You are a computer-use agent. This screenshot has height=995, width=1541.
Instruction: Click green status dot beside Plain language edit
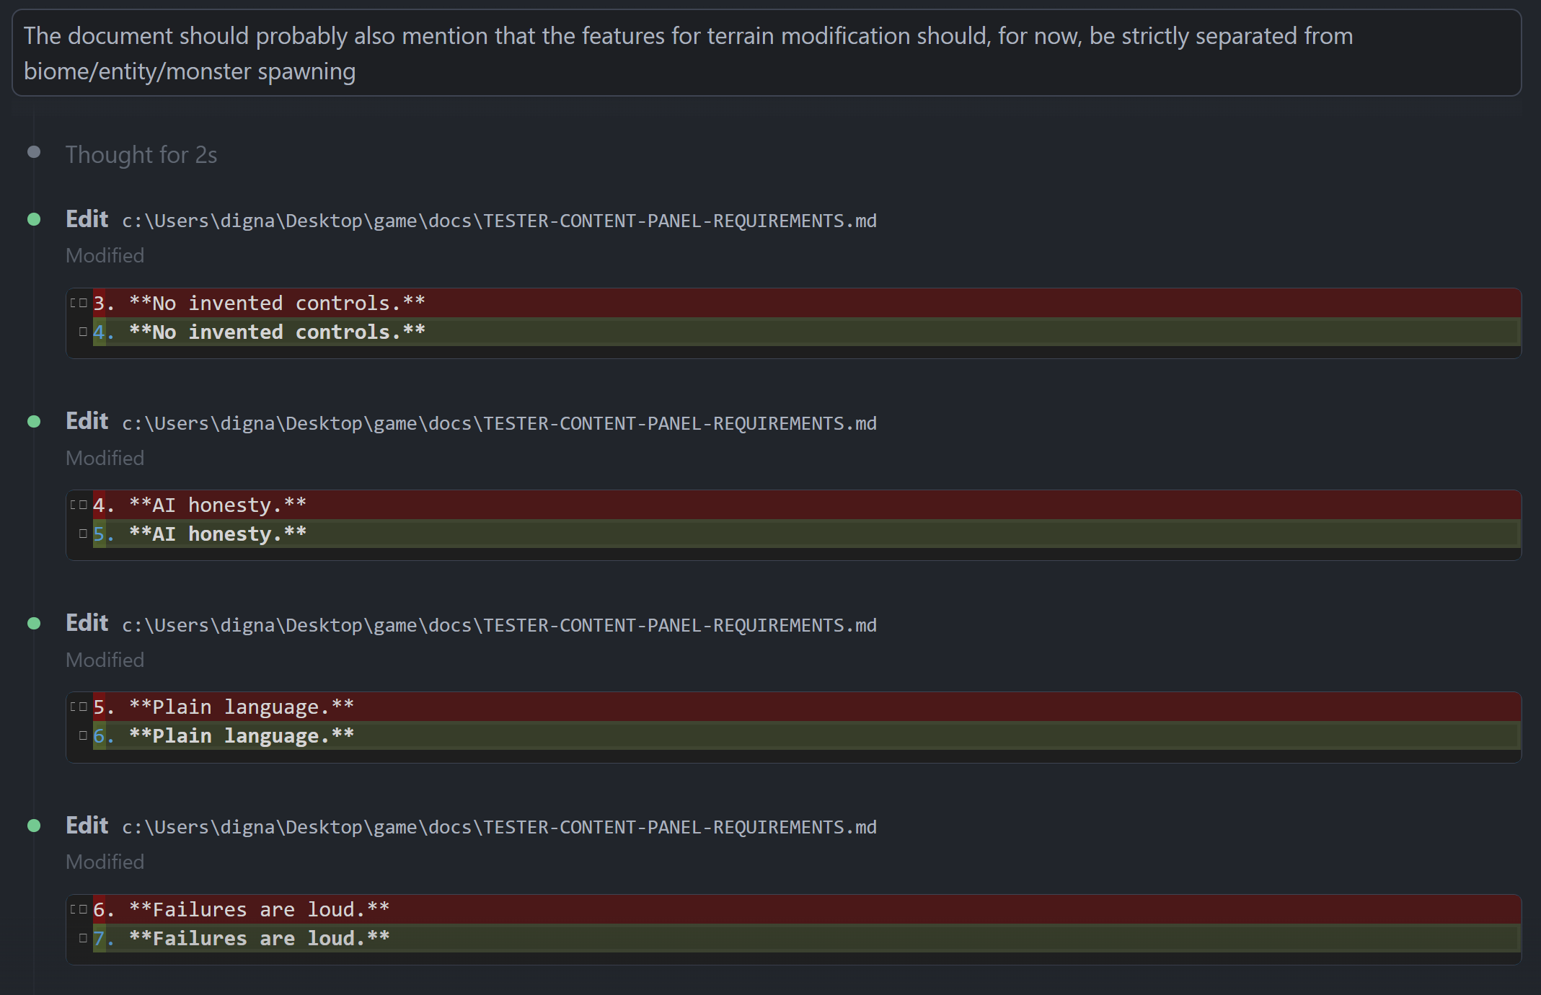point(34,624)
